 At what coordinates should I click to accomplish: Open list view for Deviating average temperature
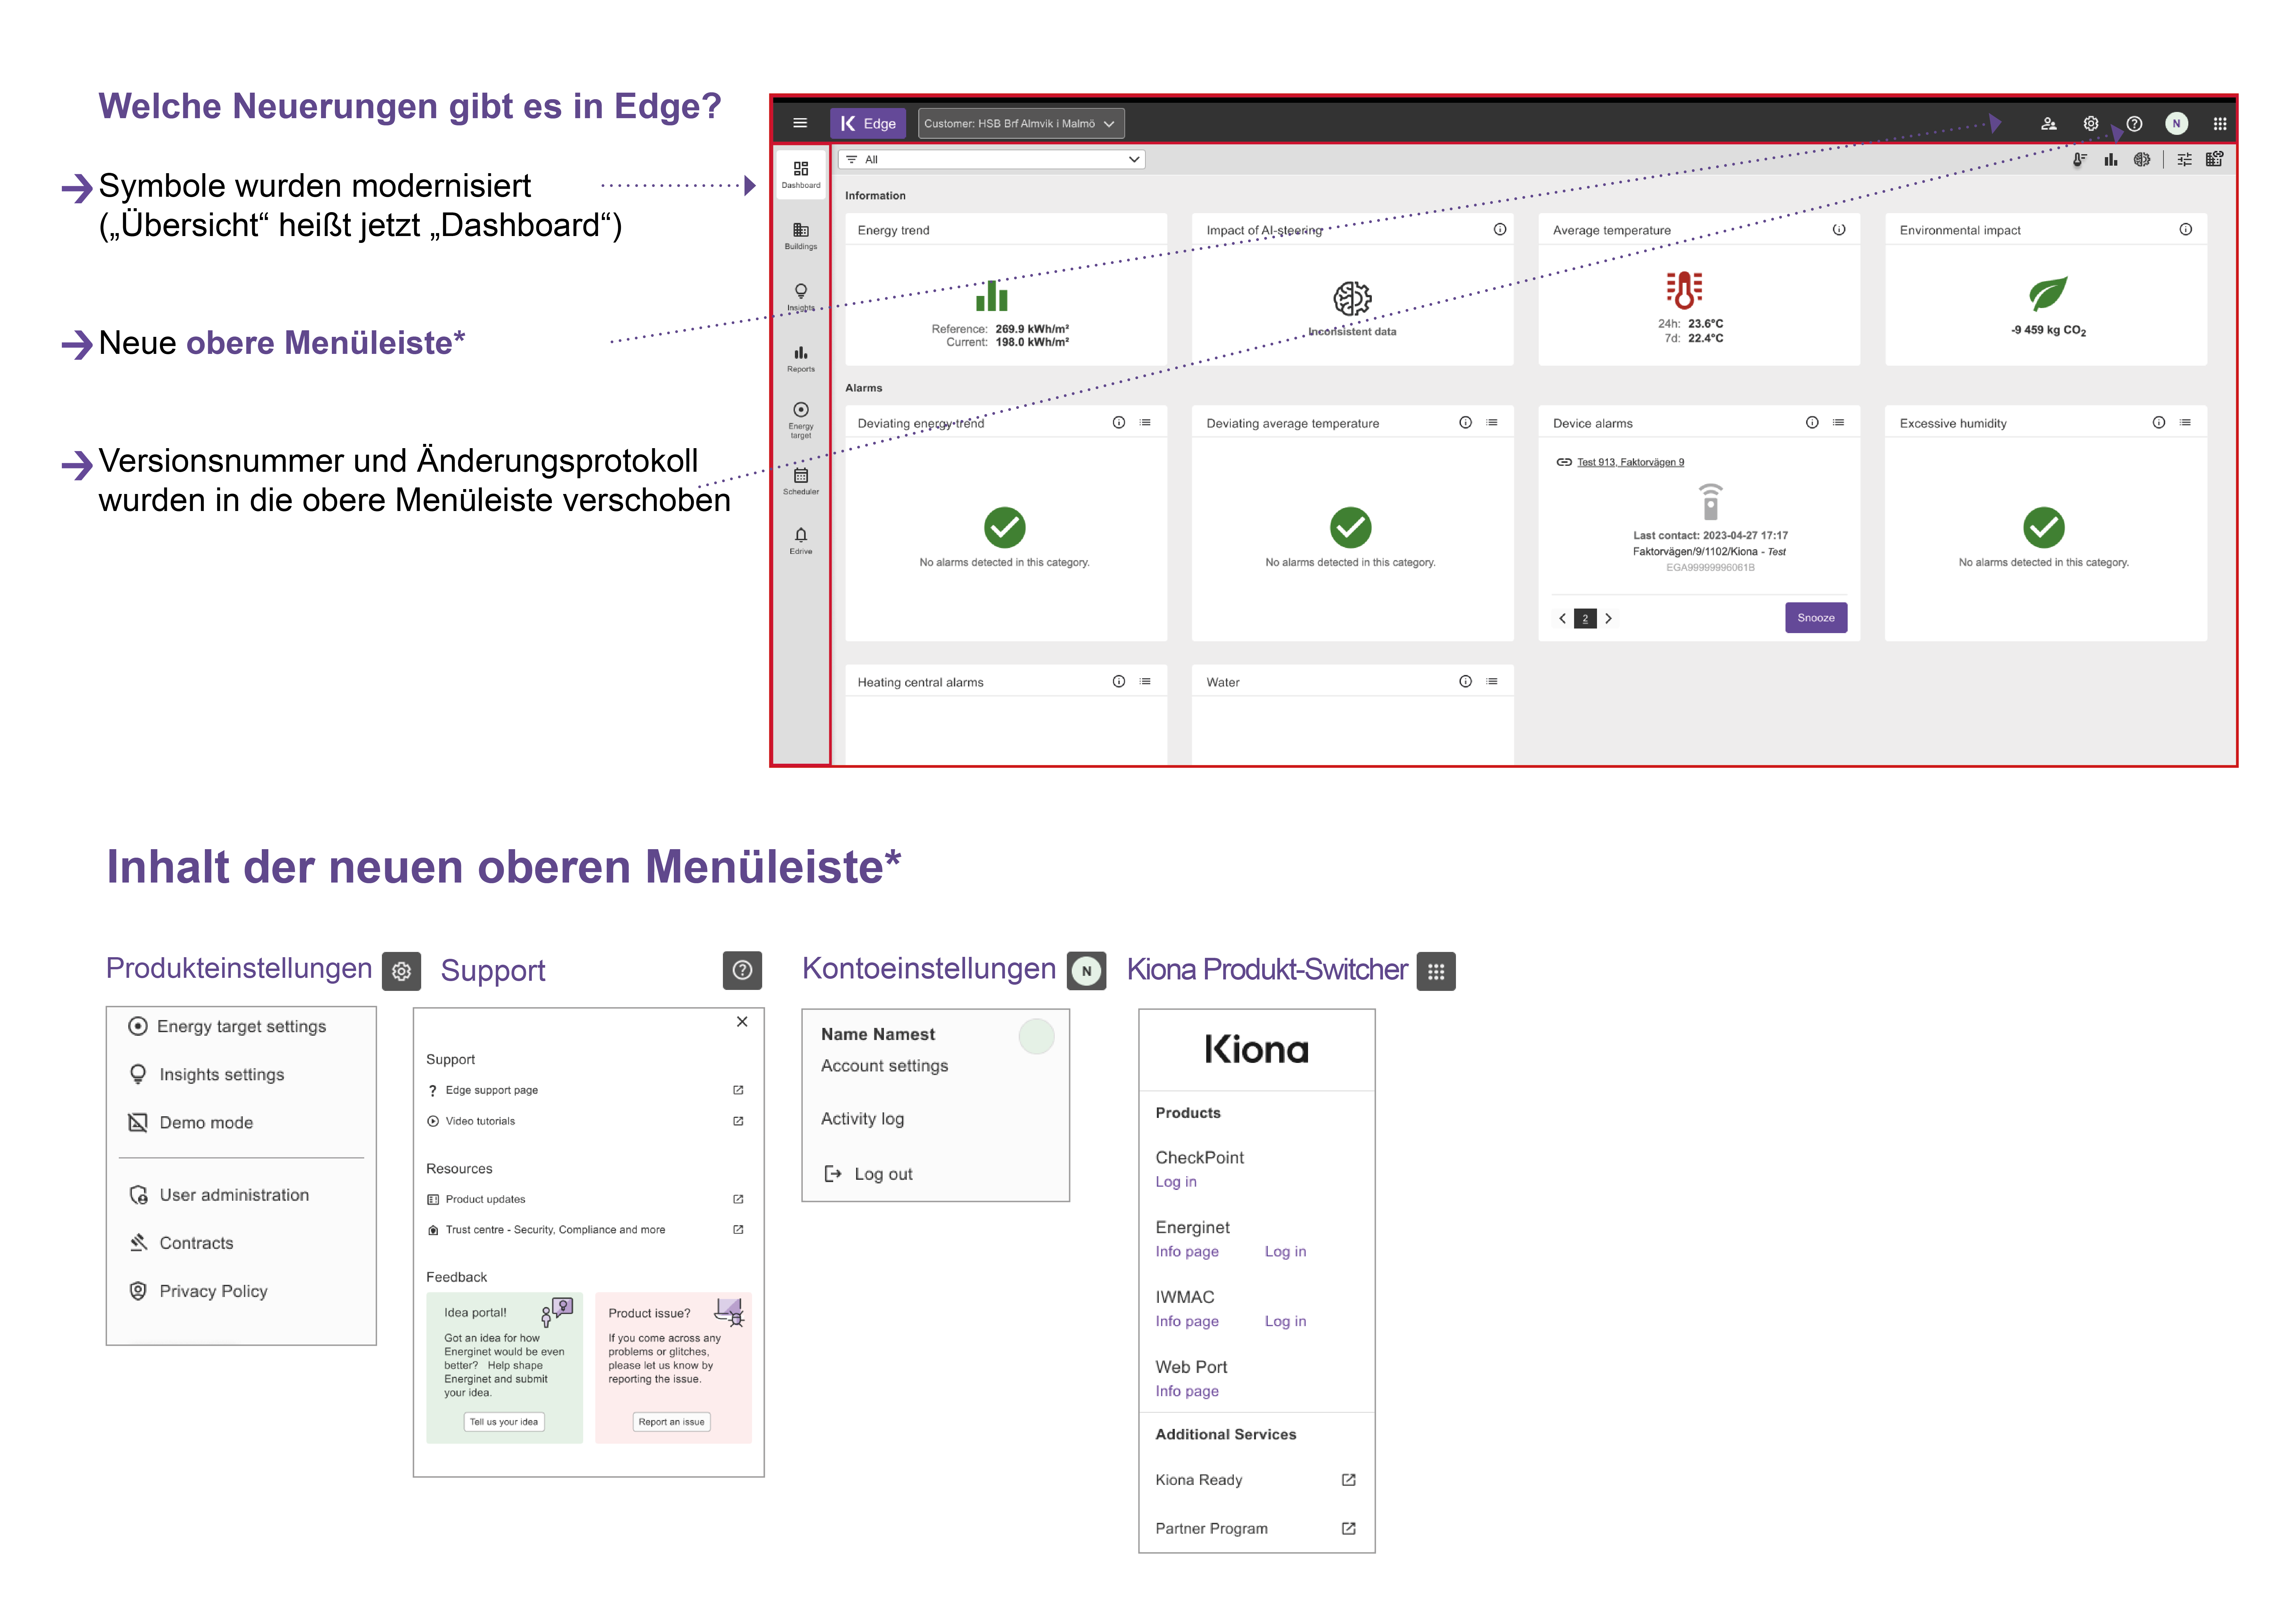pyautogui.click(x=1492, y=422)
